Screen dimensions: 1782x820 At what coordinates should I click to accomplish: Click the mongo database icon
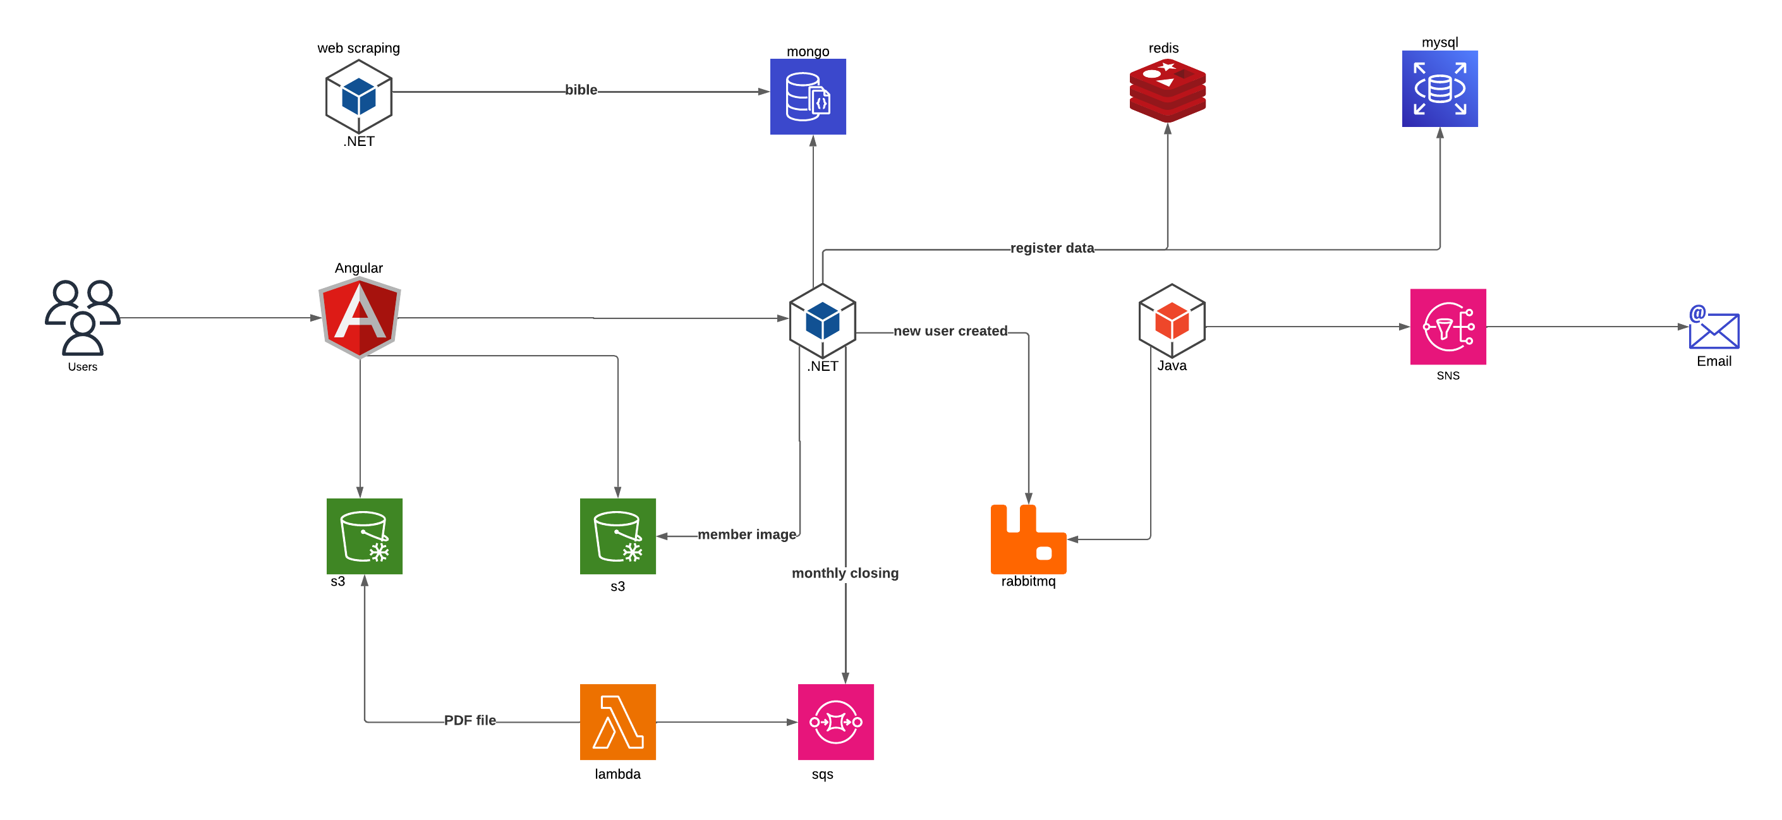(808, 96)
